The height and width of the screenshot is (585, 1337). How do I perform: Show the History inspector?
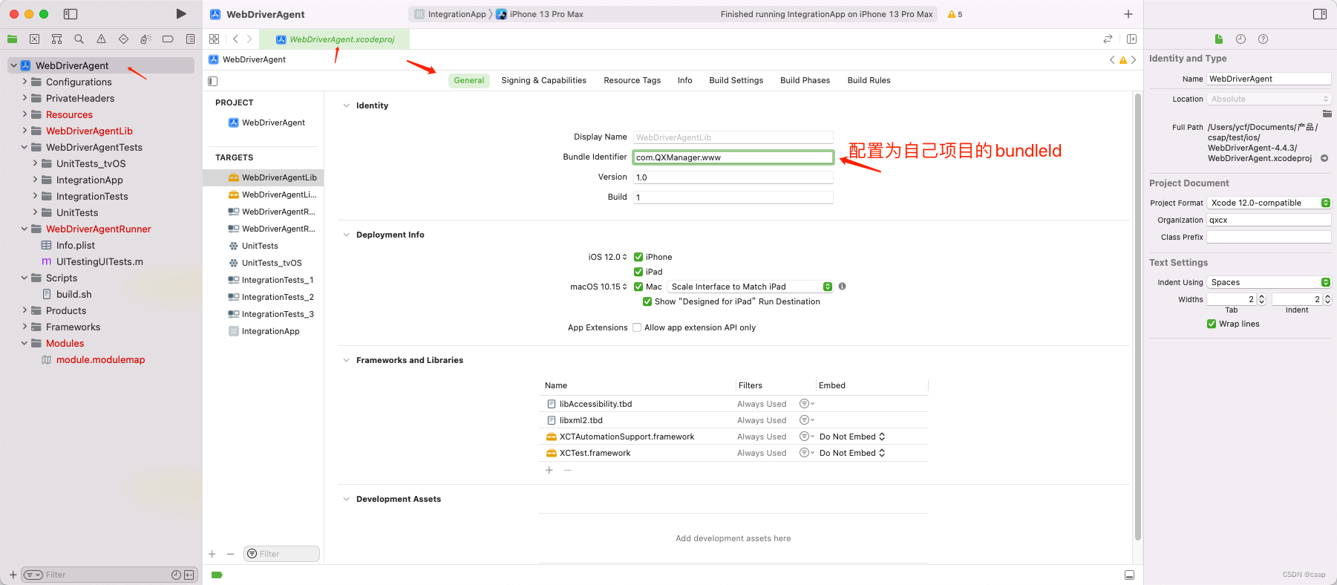[1240, 39]
